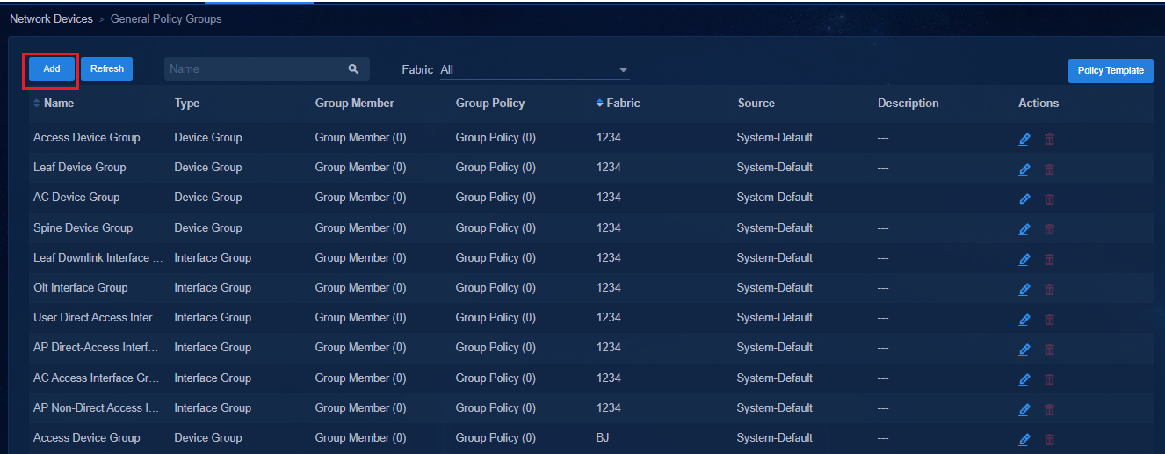The width and height of the screenshot is (1165, 454).
Task: Edit Access Device Group in fabric BJ
Action: [x=1024, y=440]
